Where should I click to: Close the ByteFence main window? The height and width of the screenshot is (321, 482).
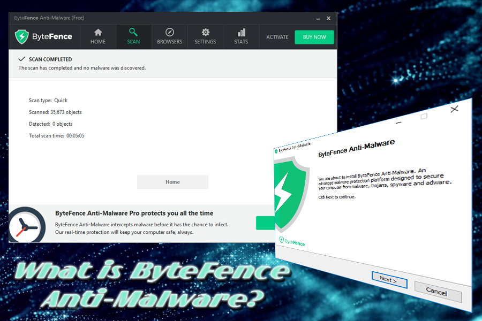(x=329, y=18)
